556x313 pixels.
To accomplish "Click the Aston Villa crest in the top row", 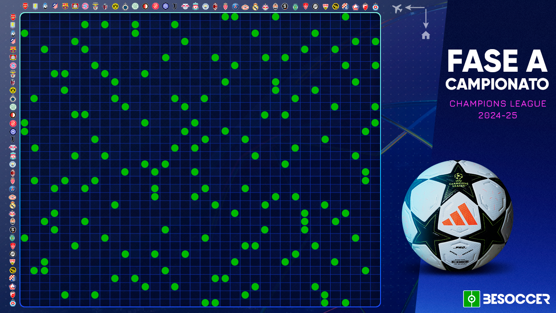I will 35,6.
